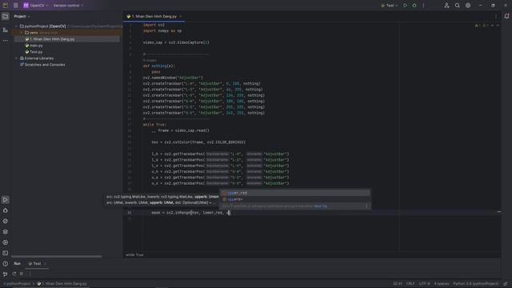
Task: Change line separator CRLF in status bar
Action: point(410,284)
